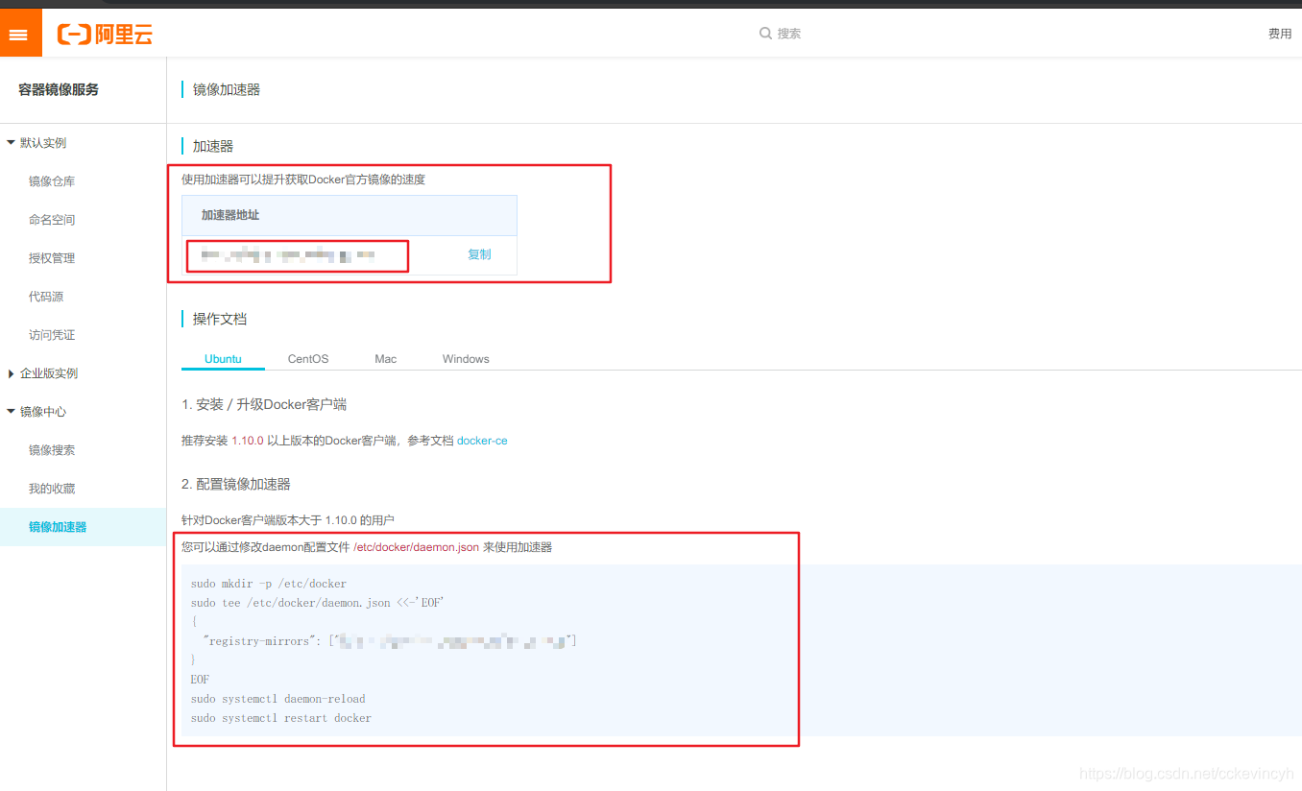Viewport: 1302px width, 791px height.
Task: Open 授权管理 in the sidebar
Action: tap(52, 258)
